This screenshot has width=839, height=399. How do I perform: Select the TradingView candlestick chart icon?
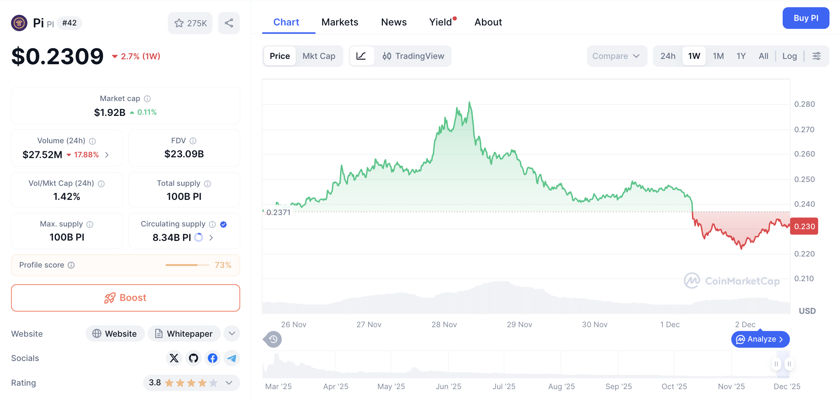click(387, 56)
